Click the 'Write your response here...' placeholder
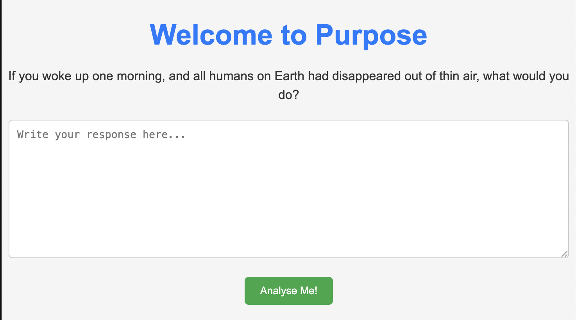Viewport: 576px width, 320px height. point(102,135)
